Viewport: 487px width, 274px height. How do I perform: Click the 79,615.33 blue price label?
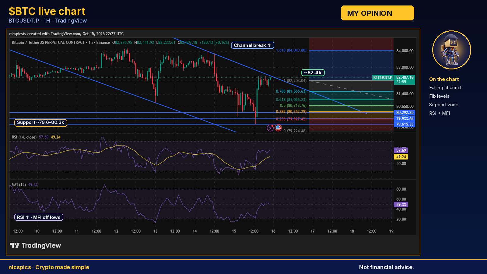point(405,124)
